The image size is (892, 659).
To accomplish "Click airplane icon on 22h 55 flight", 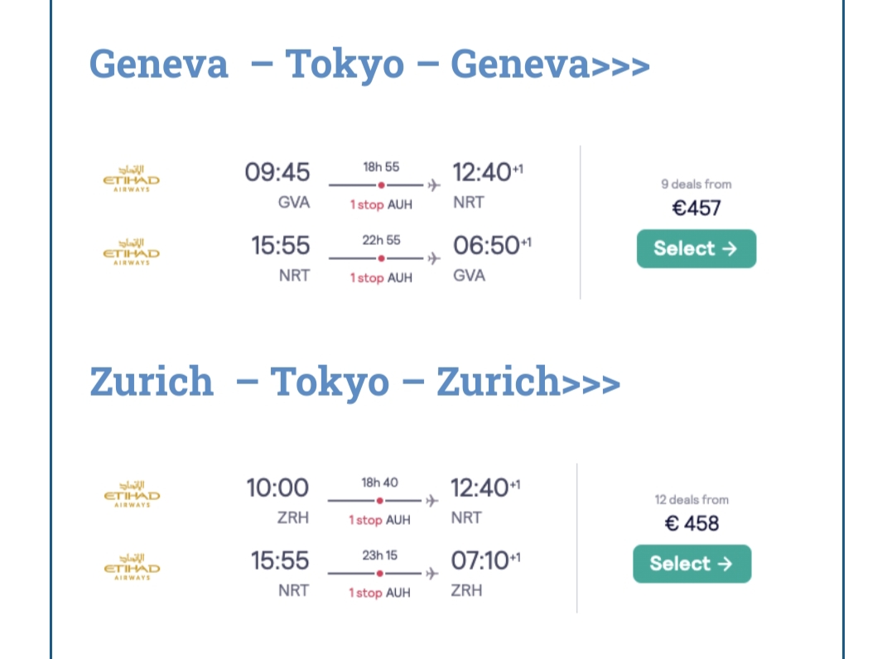I will pyautogui.click(x=434, y=258).
